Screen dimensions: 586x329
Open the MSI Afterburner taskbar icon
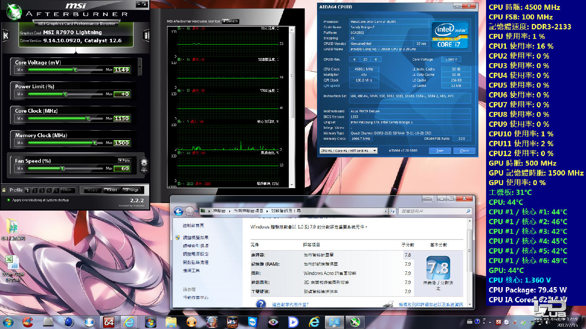355,322
